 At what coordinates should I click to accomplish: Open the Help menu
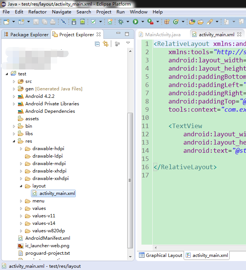pyautogui.click(x=158, y=12)
